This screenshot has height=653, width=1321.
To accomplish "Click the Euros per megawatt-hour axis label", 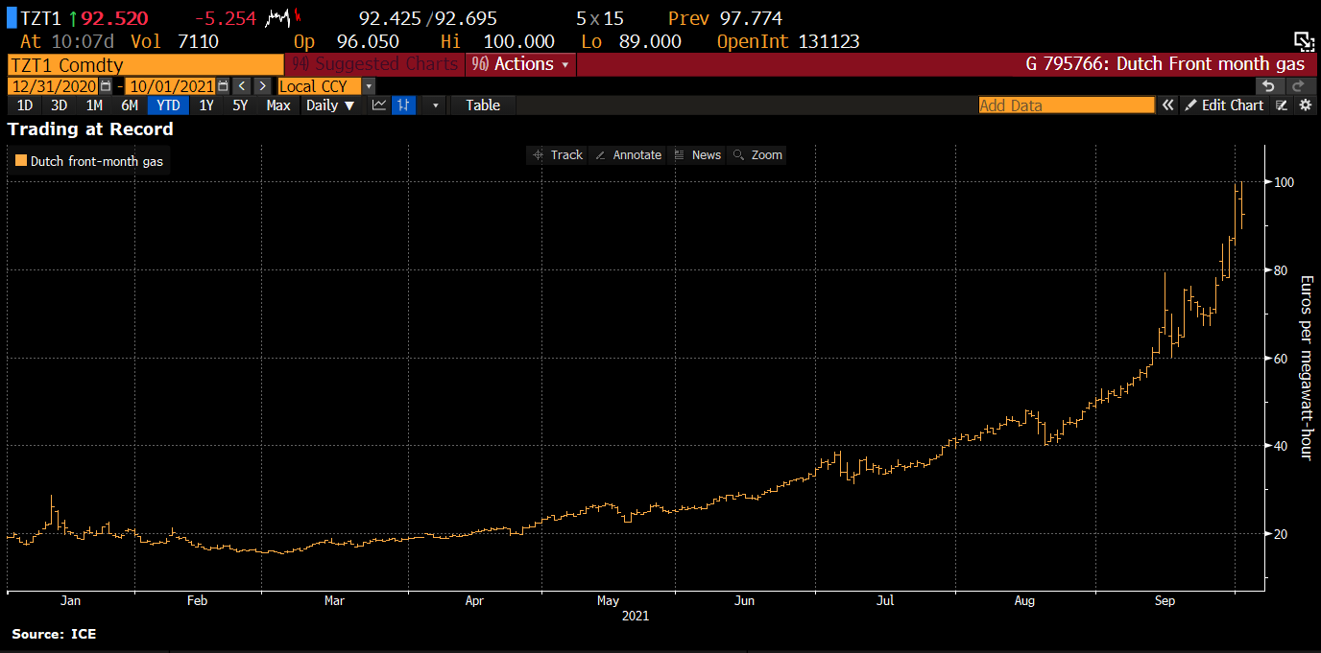I will [x=1306, y=367].
